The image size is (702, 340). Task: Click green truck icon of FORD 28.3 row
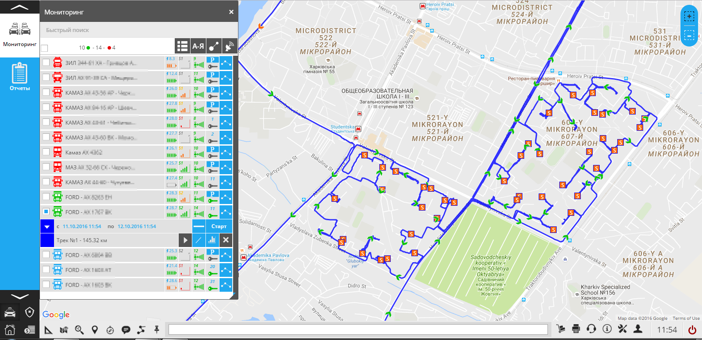[x=58, y=197]
